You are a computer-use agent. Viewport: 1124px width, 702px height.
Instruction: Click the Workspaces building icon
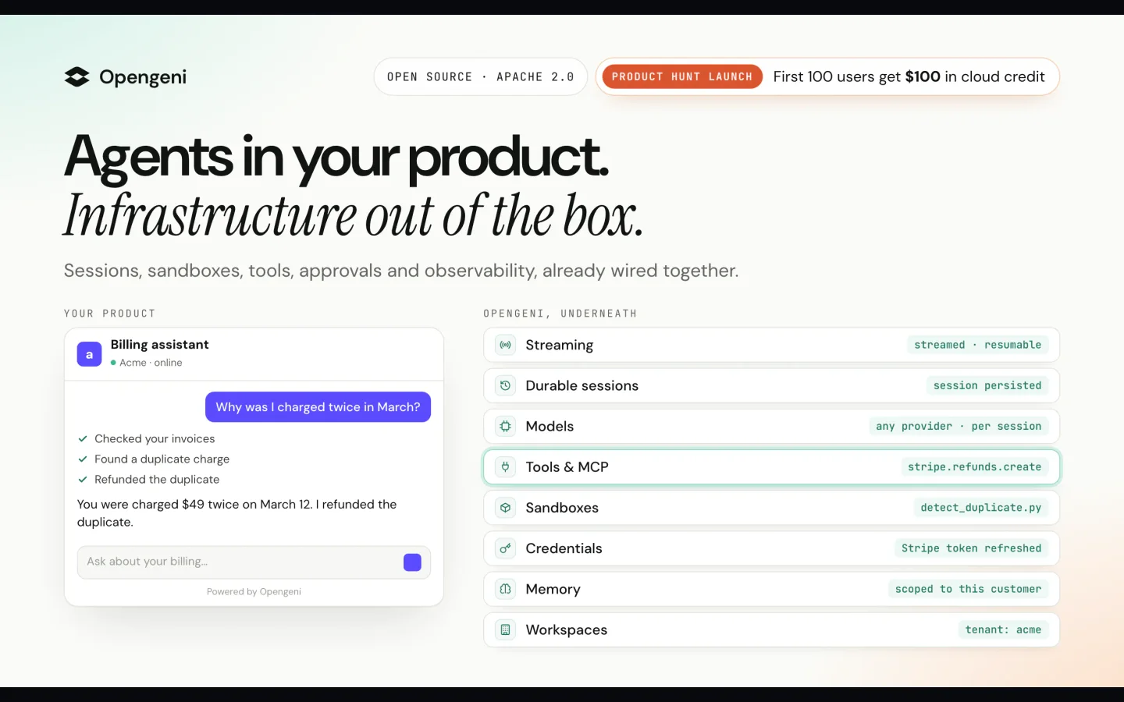[x=505, y=629]
